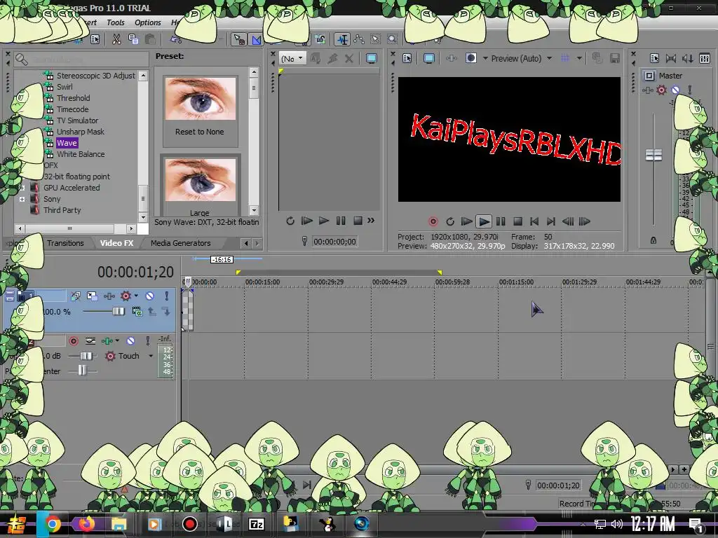
Task: Click video track Level slider handle
Action: [x=118, y=312]
